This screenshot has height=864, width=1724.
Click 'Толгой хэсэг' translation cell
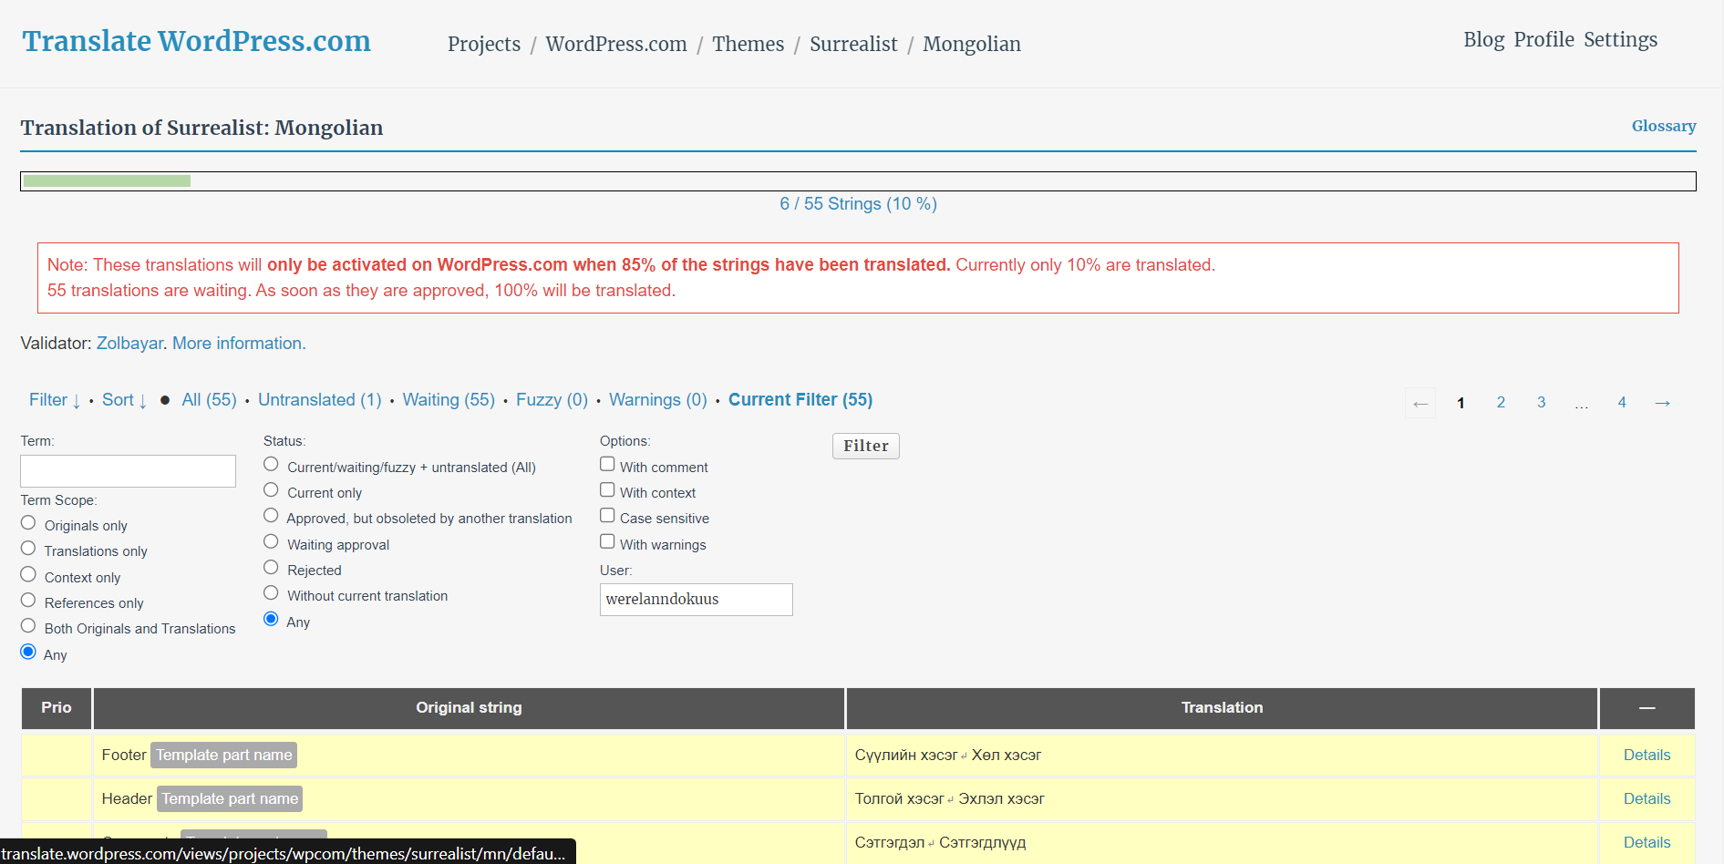point(1222,799)
